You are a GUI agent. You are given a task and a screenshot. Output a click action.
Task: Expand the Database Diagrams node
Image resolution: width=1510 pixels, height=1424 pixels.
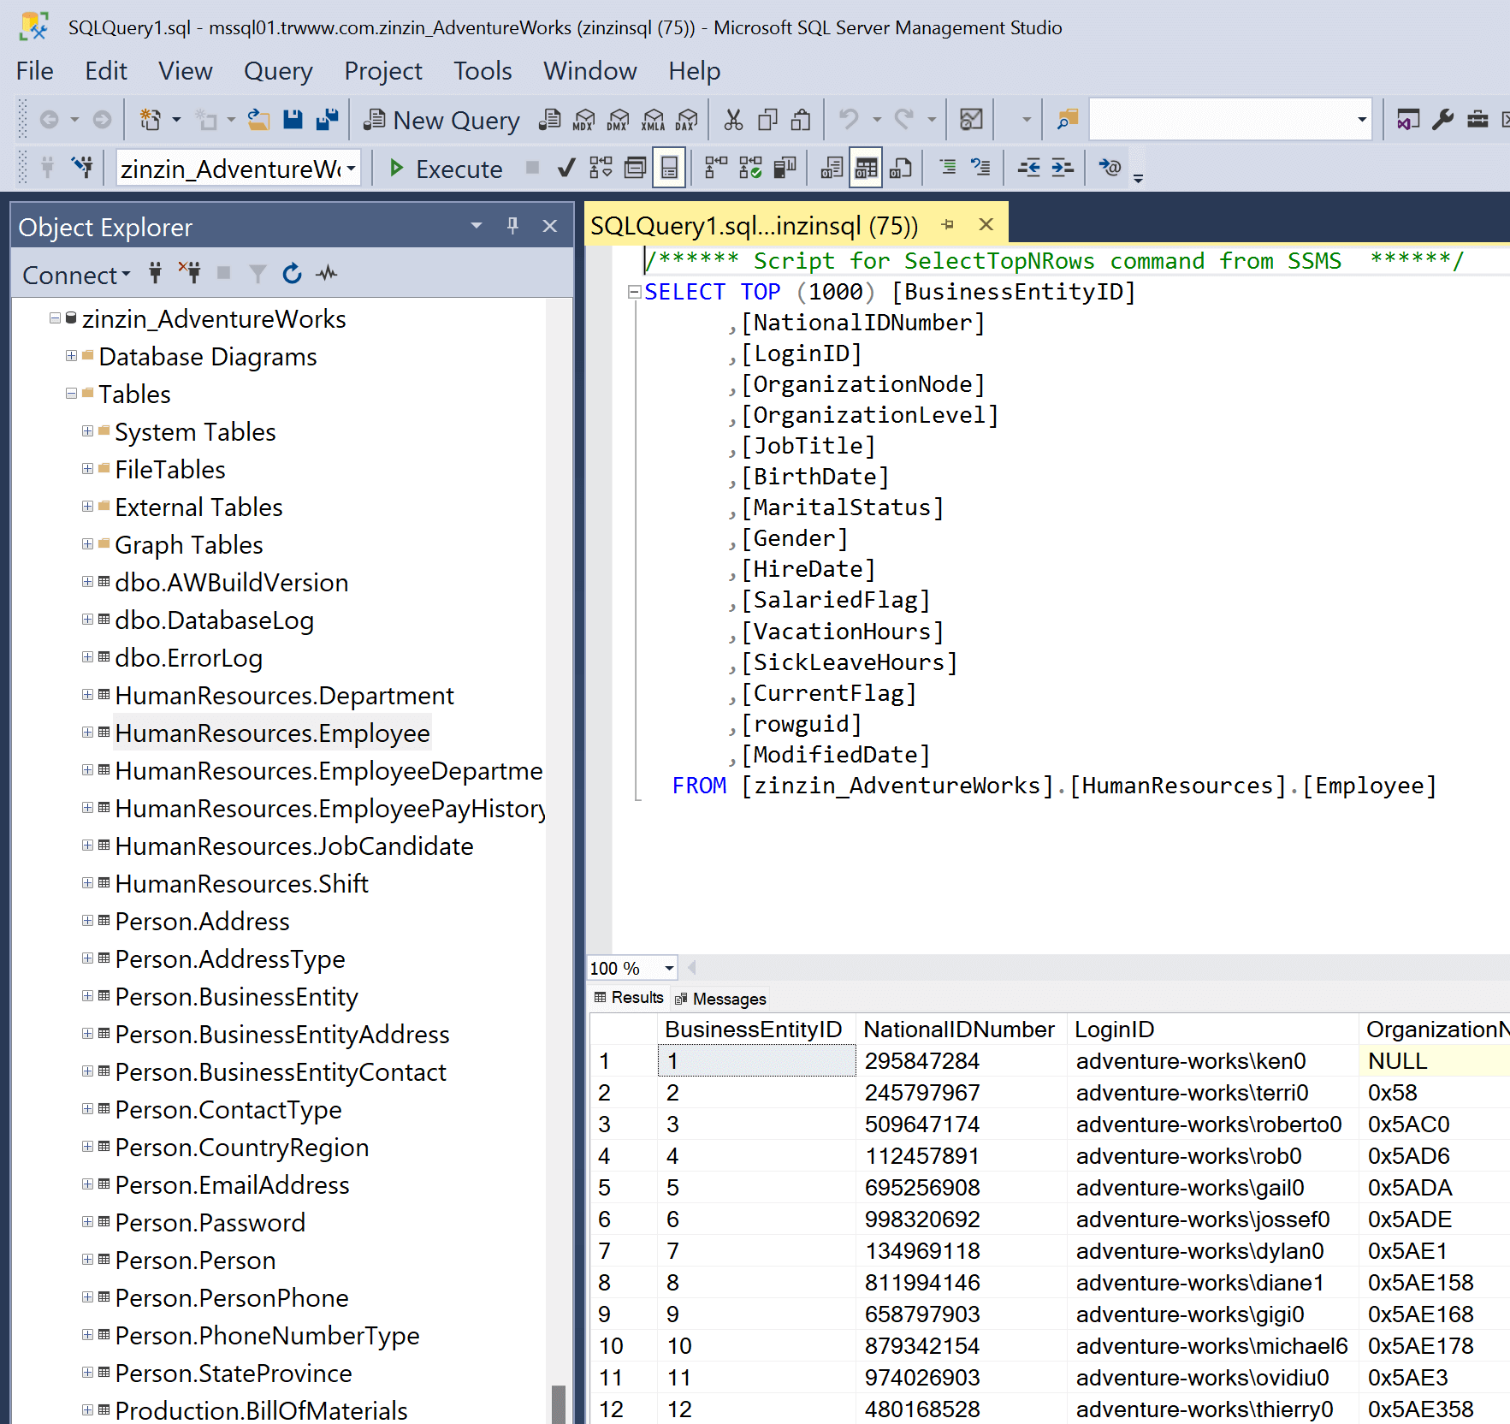(71, 356)
